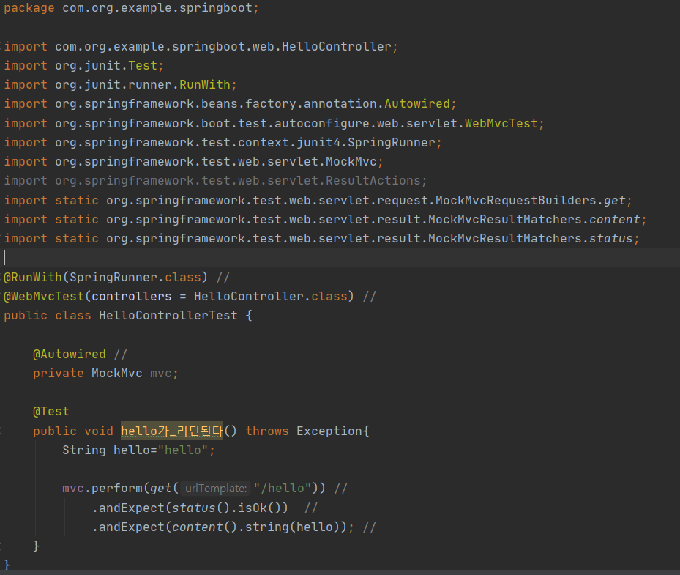Image resolution: width=680 pixels, height=575 pixels.
Task: Click the static import of MockMvcResultMatchers.status
Action: (x=322, y=238)
